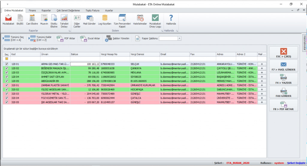Open Log Kayıtları database icon
This screenshot has height=166, width=307.
tap(105, 20)
